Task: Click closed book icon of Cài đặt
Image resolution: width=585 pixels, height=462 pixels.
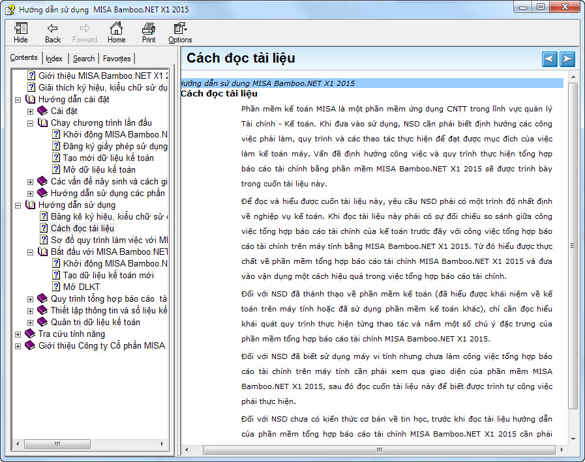Action: coord(42,111)
